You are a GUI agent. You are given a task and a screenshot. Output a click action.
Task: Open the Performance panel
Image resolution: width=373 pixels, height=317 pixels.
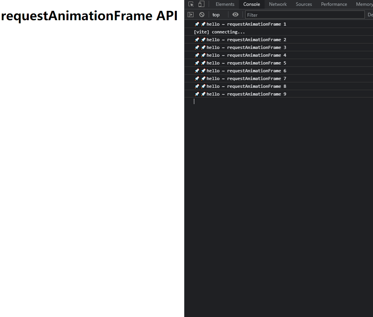tap(334, 4)
